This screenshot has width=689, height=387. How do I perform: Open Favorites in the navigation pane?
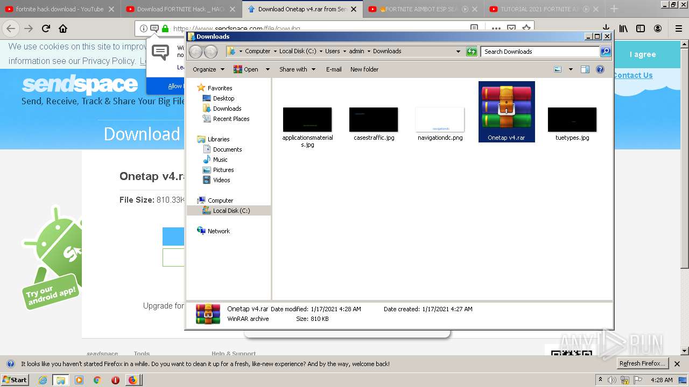point(220,88)
